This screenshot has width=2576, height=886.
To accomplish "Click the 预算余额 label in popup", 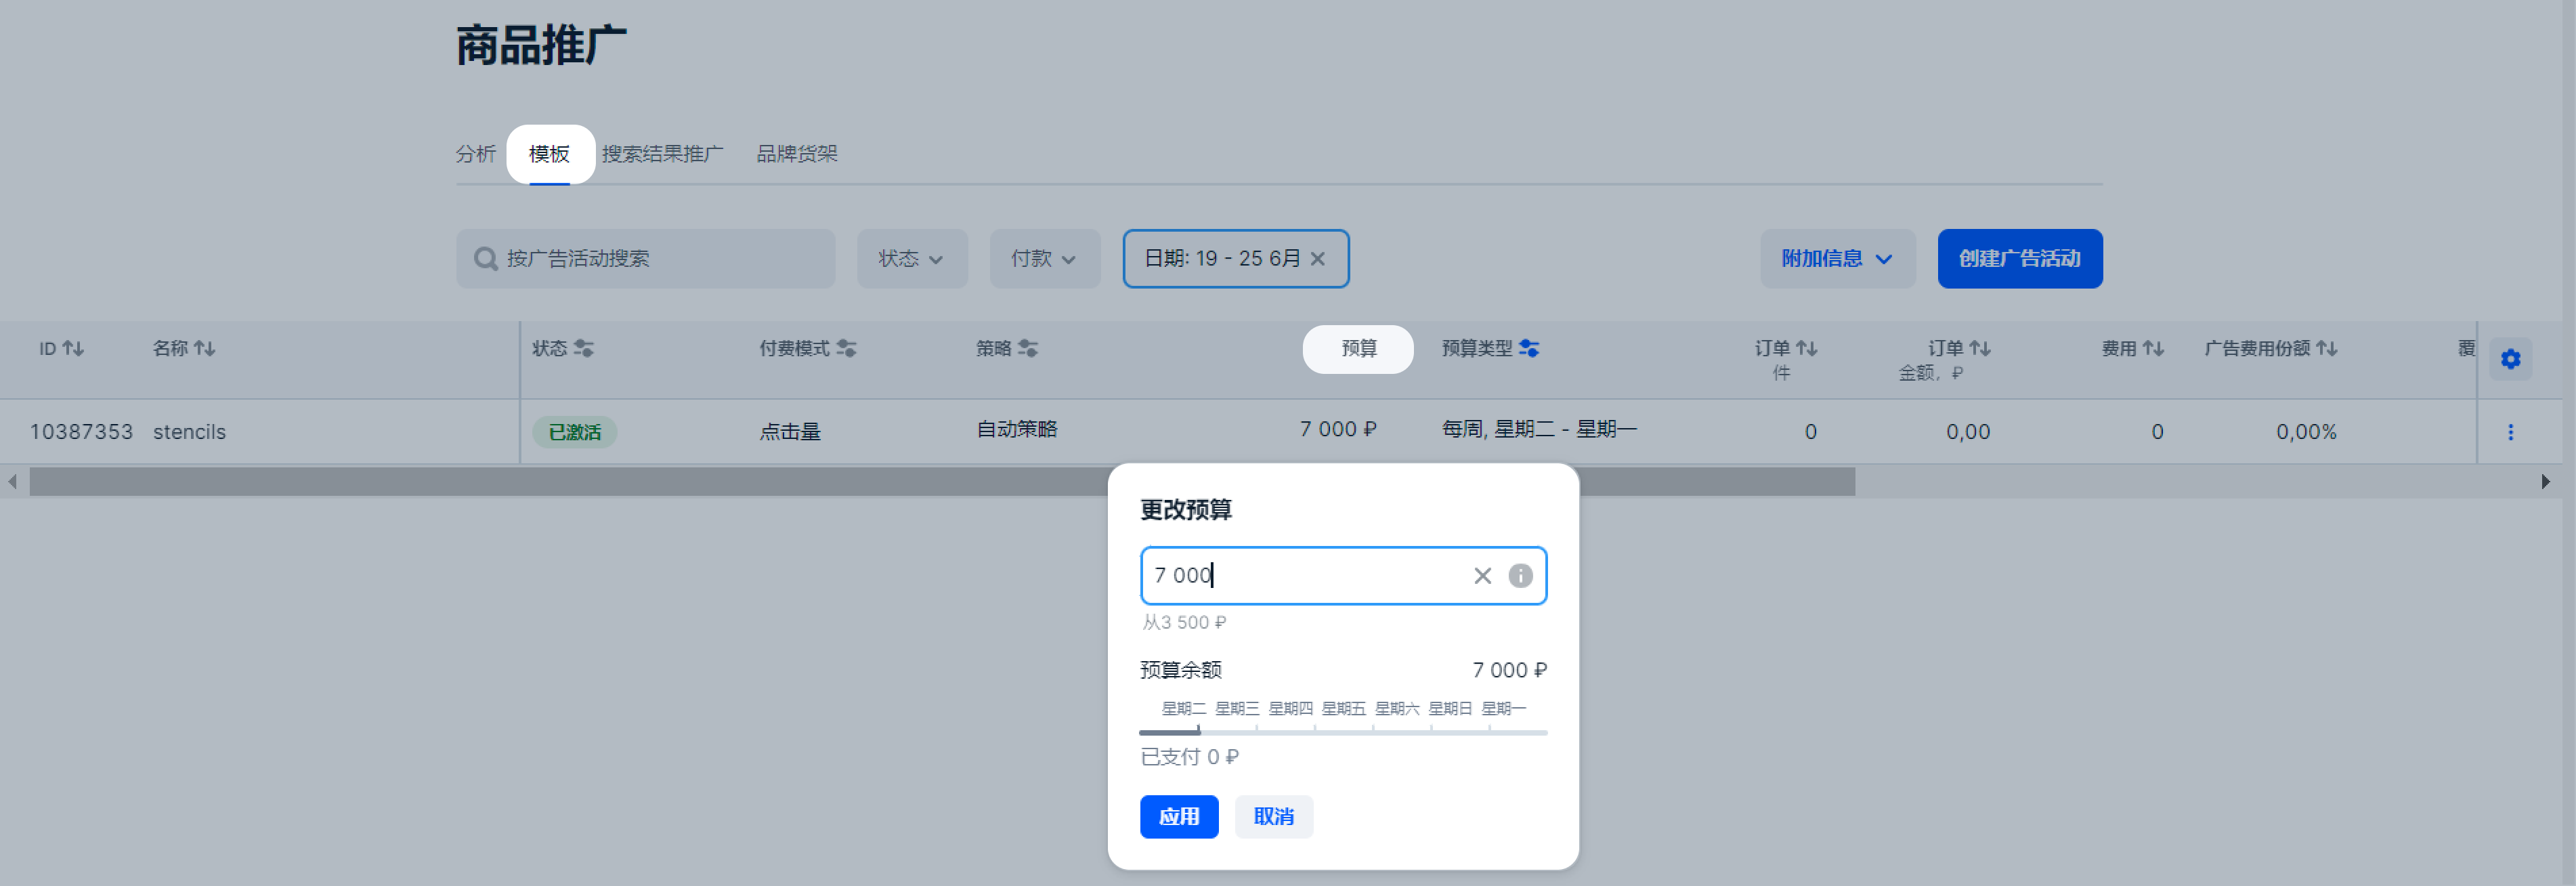I will click(1181, 670).
